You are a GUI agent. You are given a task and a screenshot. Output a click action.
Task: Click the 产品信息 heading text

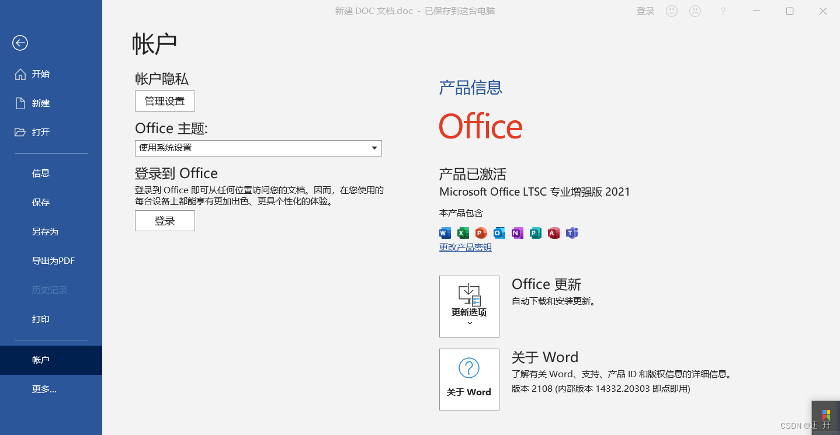point(471,88)
